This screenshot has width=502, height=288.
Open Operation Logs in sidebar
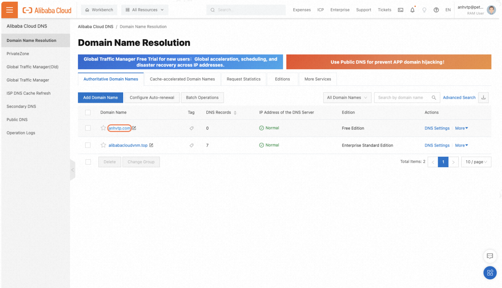click(36, 133)
